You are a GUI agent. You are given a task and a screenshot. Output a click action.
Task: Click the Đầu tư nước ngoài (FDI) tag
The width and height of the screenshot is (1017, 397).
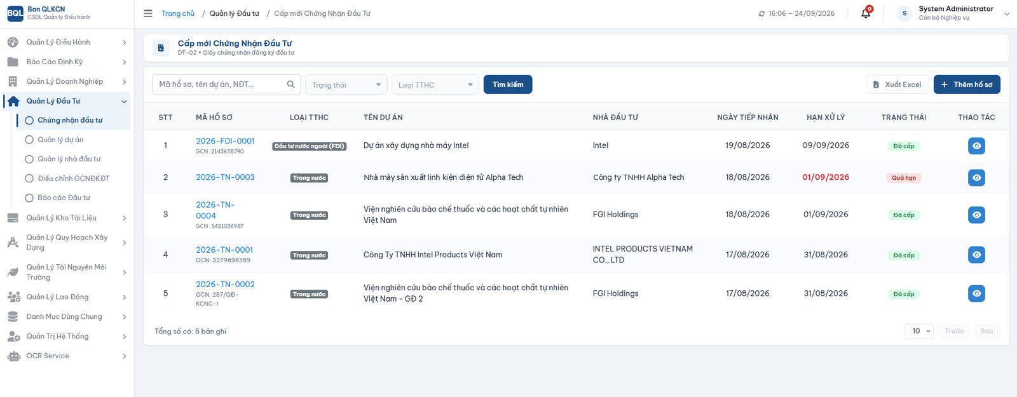click(x=310, y=146)
